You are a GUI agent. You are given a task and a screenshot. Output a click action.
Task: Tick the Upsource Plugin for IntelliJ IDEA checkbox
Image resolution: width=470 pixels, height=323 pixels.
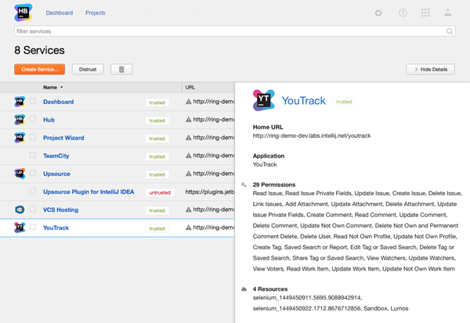coord(33,191)
